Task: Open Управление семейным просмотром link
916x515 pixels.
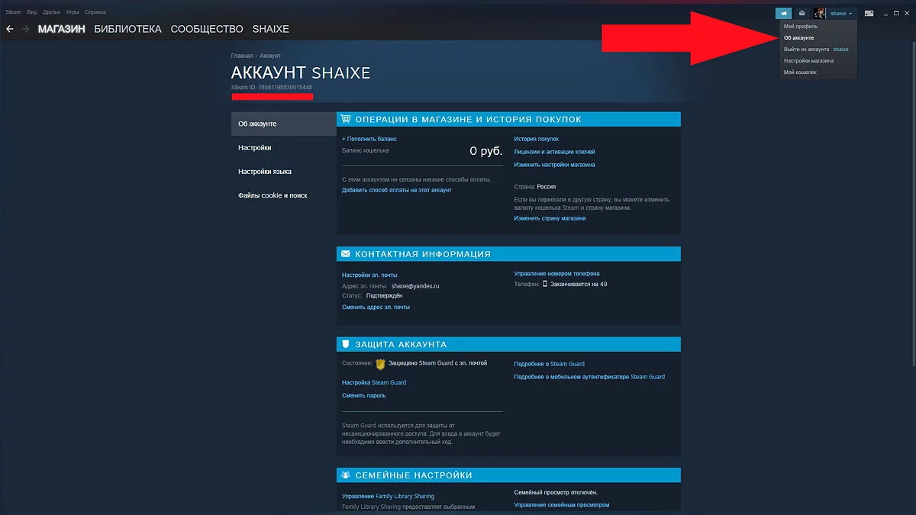Action: tap(562, 505)
